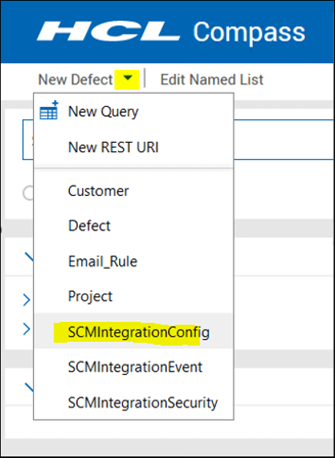Open the New Defect dropdown arrow
Image resolution: width=335 pixels, height=458 pixels.
127,78
